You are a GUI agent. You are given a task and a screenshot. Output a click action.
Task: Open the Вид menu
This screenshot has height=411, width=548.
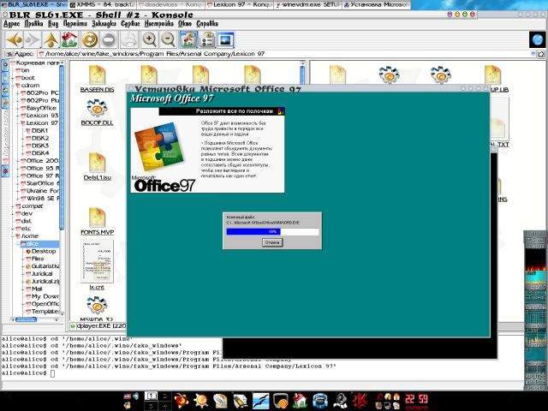click(53, 23)
